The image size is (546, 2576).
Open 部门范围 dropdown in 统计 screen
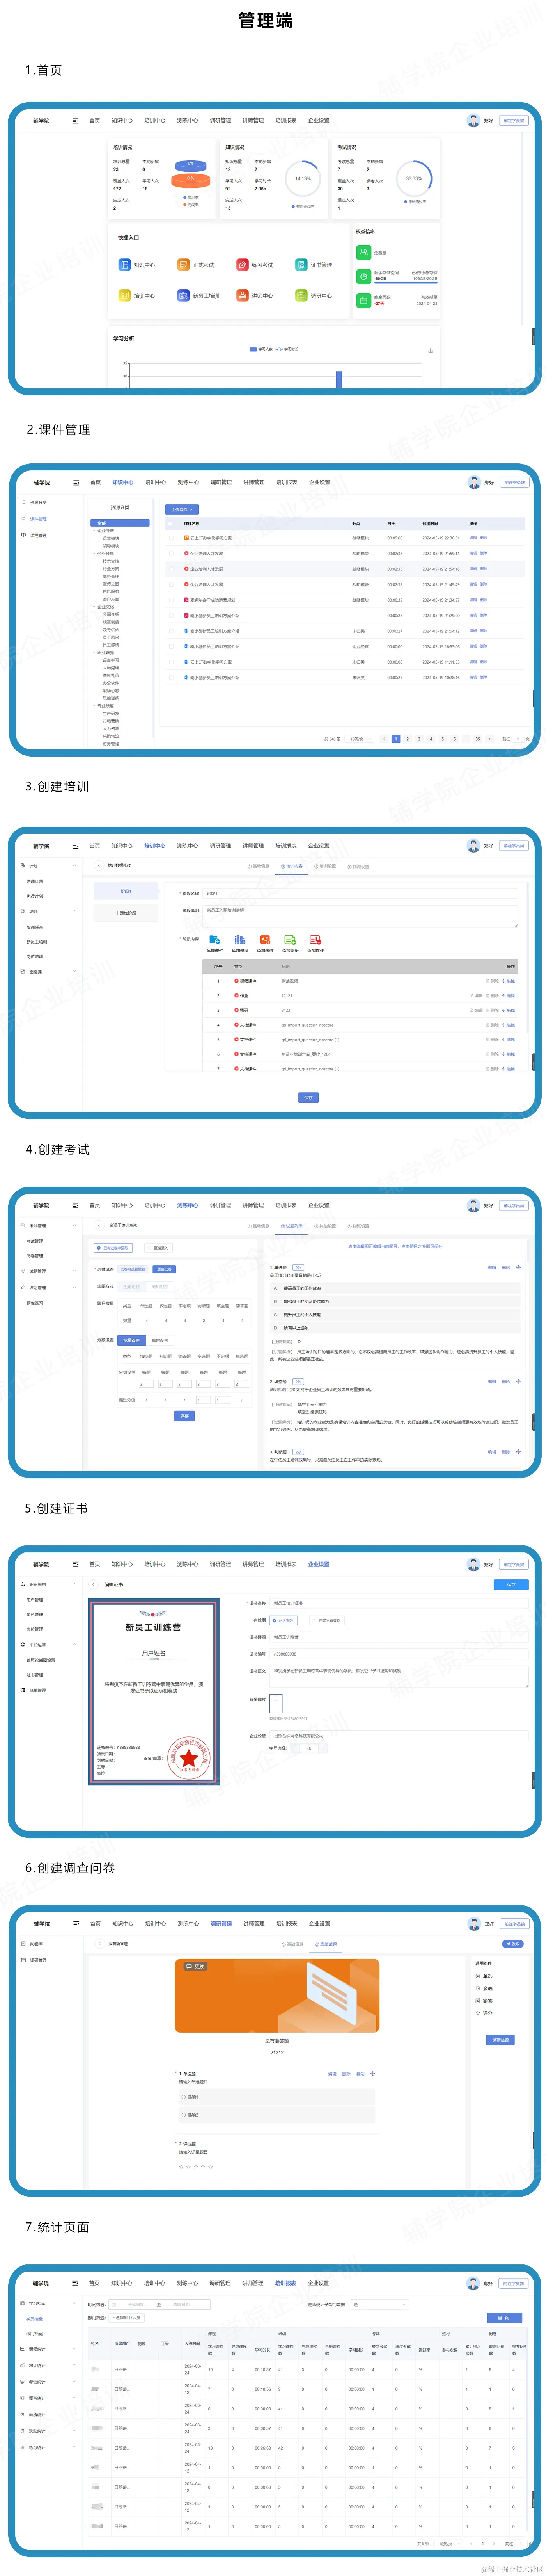tap(127, 2317)
